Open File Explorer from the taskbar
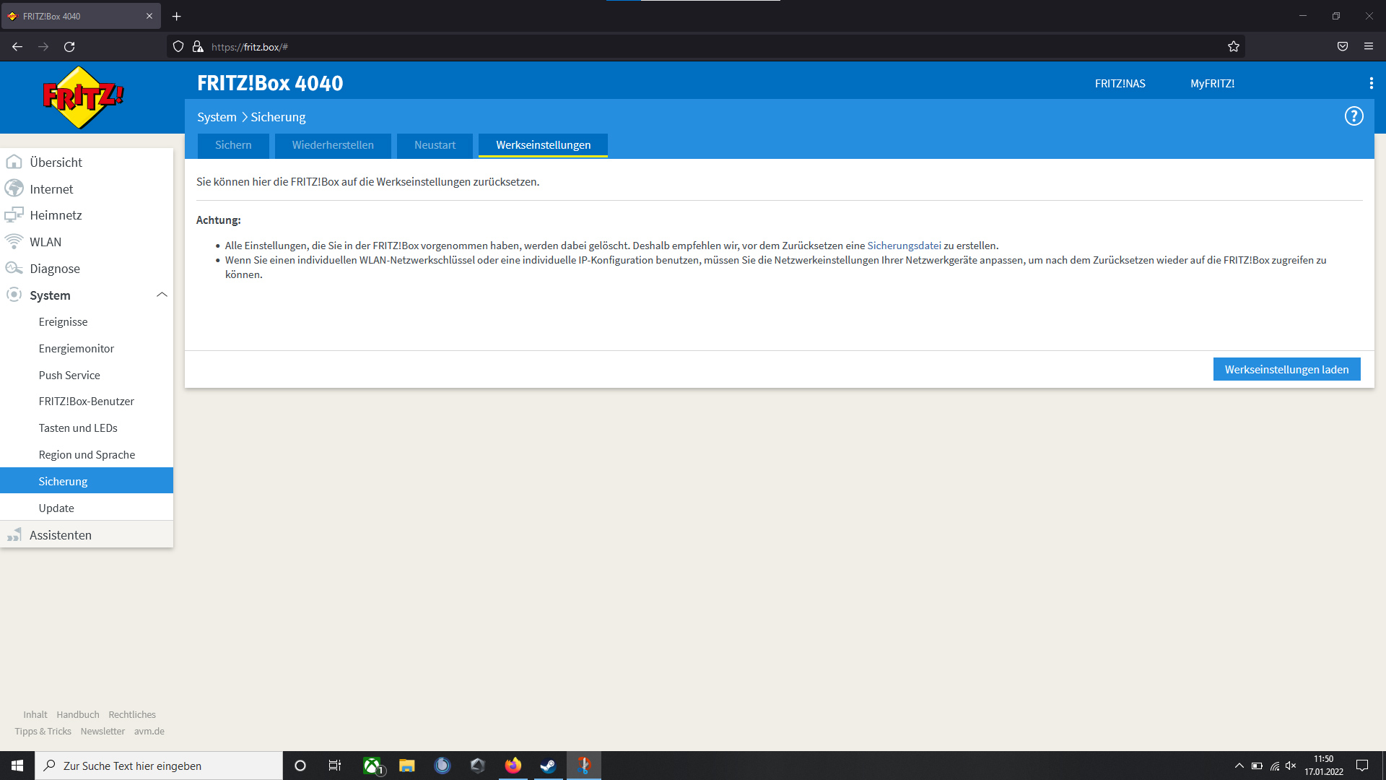1386x780 pixels. pyautogui.click(x=407, y=766)
